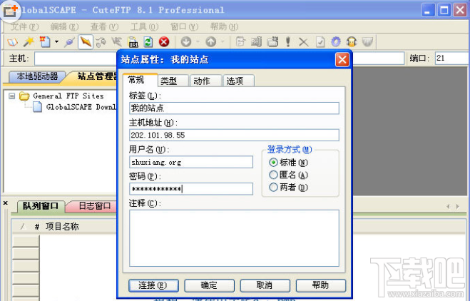Click the greyed Reconnect toolbar icon
Image resolution: width=470 pixels, height=301 pixels.
click(x=116, y=42)
